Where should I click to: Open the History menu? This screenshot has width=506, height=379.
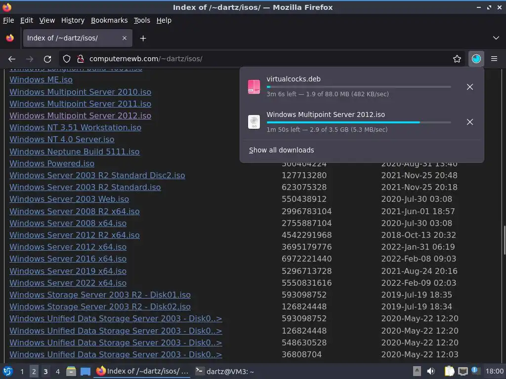(x=73, y=20)
